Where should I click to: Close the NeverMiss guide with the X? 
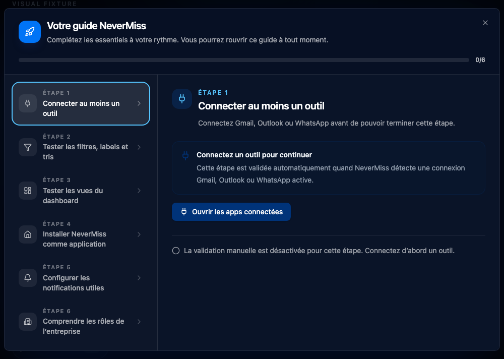(485, 23)
